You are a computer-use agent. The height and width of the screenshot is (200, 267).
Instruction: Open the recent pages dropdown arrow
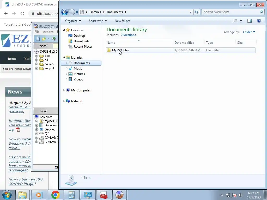(77, 12)
